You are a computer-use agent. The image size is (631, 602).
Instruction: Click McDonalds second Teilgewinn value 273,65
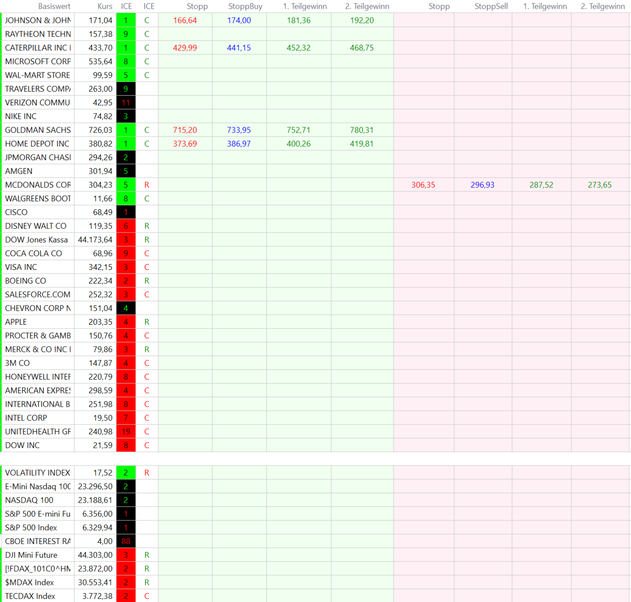599,185
